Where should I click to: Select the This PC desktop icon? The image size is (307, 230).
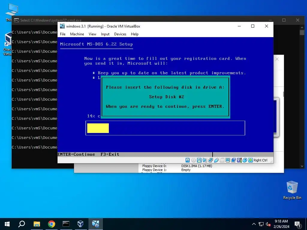(x=12, y=12)
